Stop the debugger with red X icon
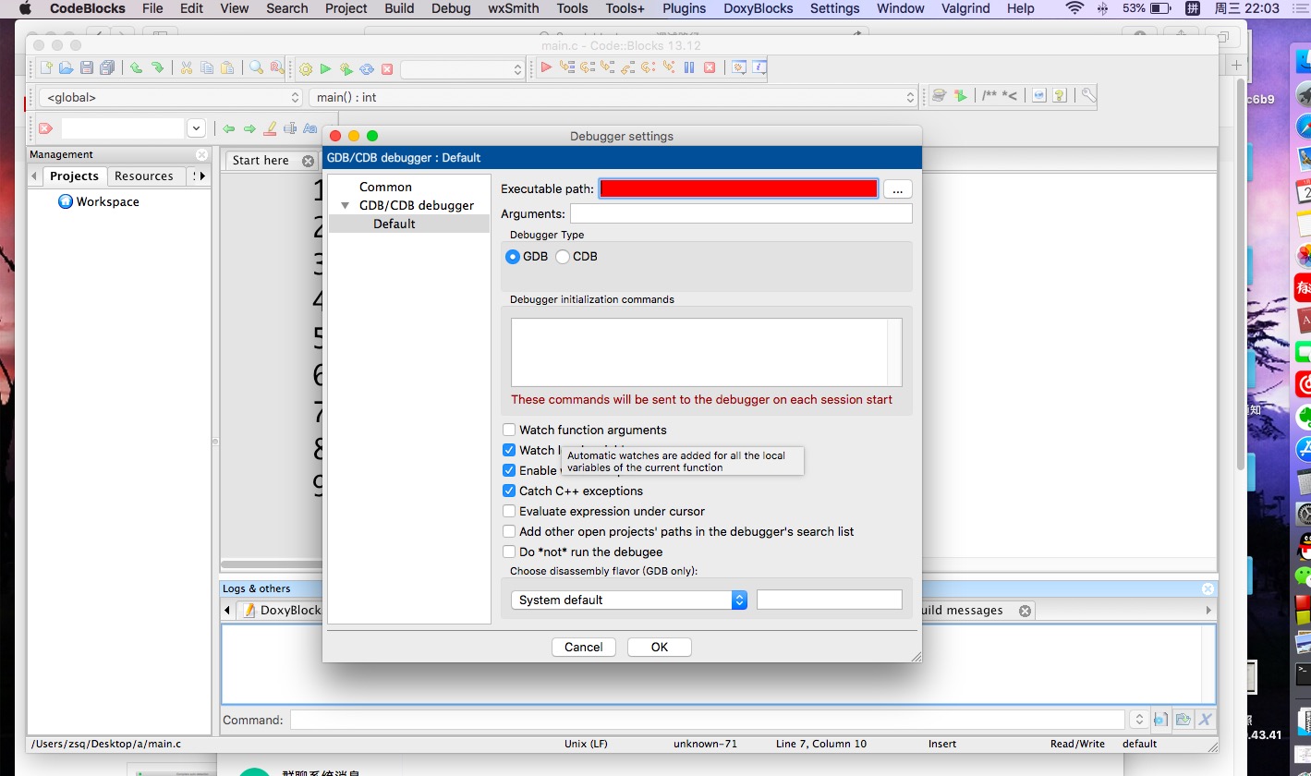Viewport: 1311px width, 776px height. (710, 67)
